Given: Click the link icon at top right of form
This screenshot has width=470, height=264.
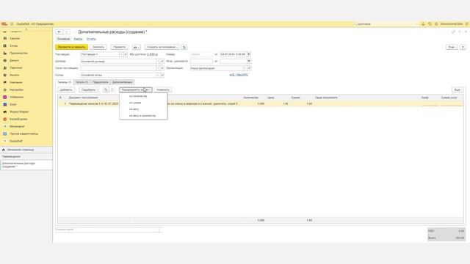Looking at the screenshot, I should (x=453, y=32).
